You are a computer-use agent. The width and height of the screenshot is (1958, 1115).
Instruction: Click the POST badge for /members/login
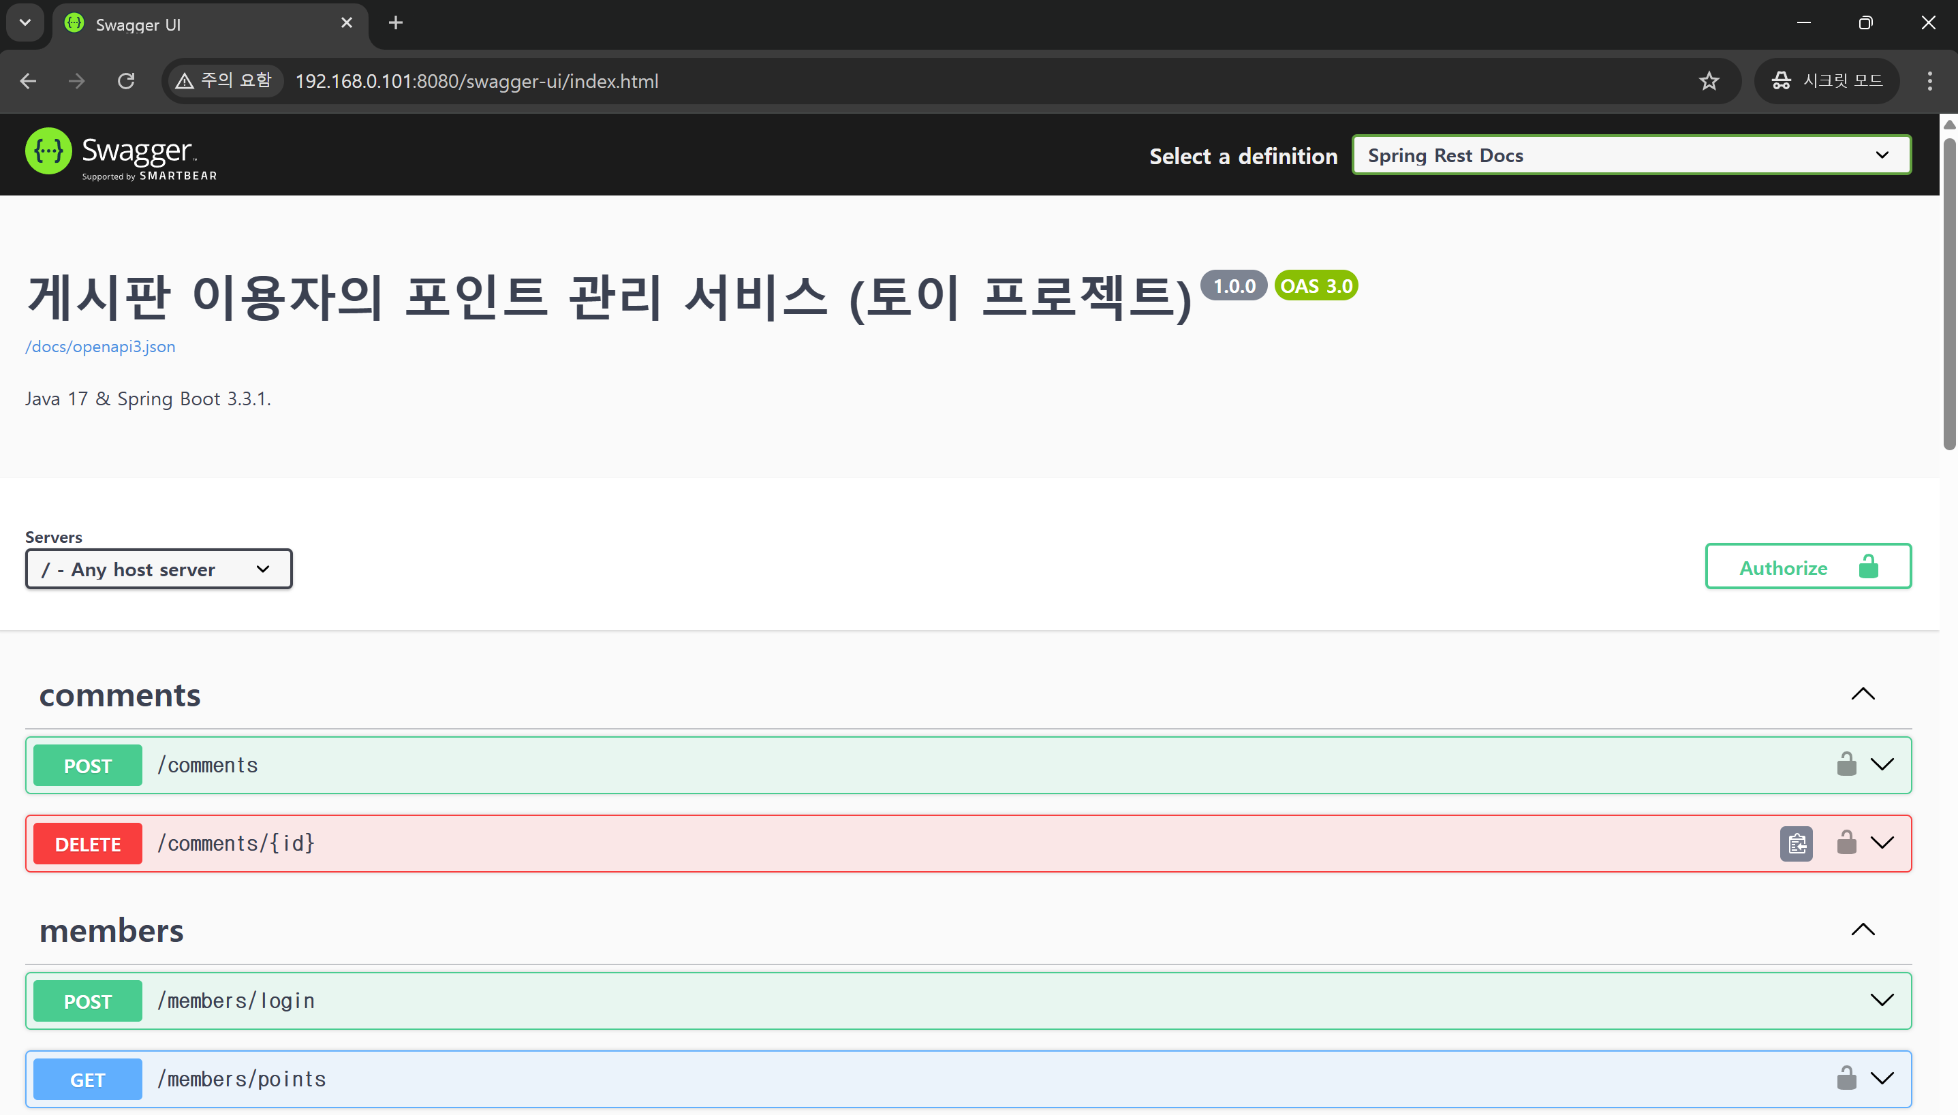[x=88, y=1001]
